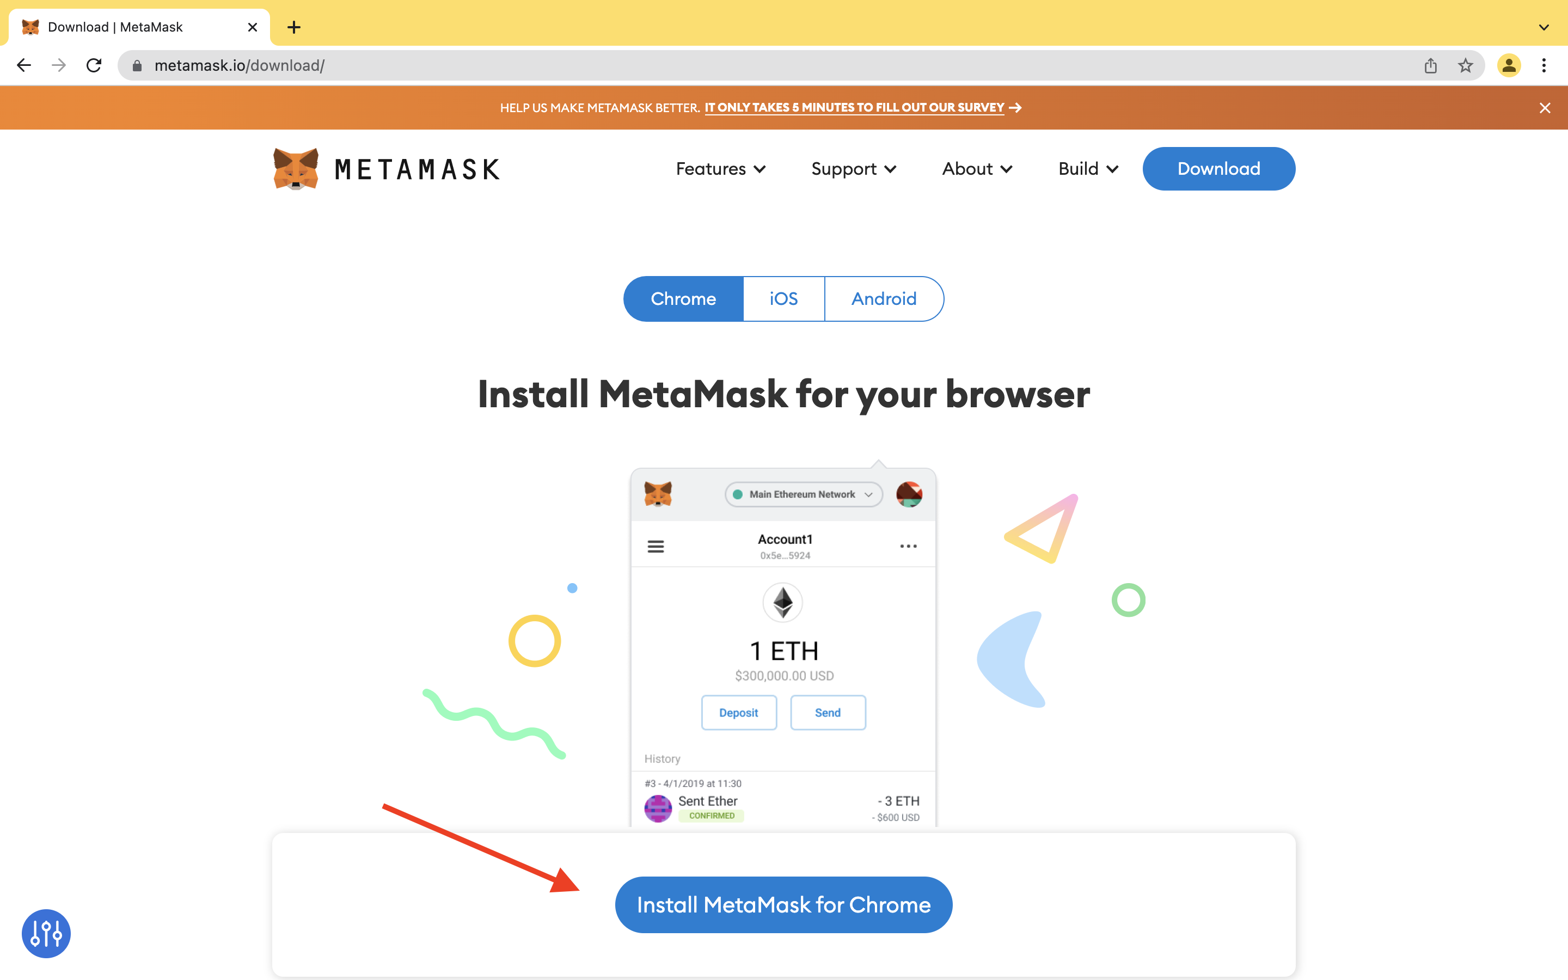The image size is (1568, 980).
Task: Click the browser settings sliders icon
Action: 47,934
